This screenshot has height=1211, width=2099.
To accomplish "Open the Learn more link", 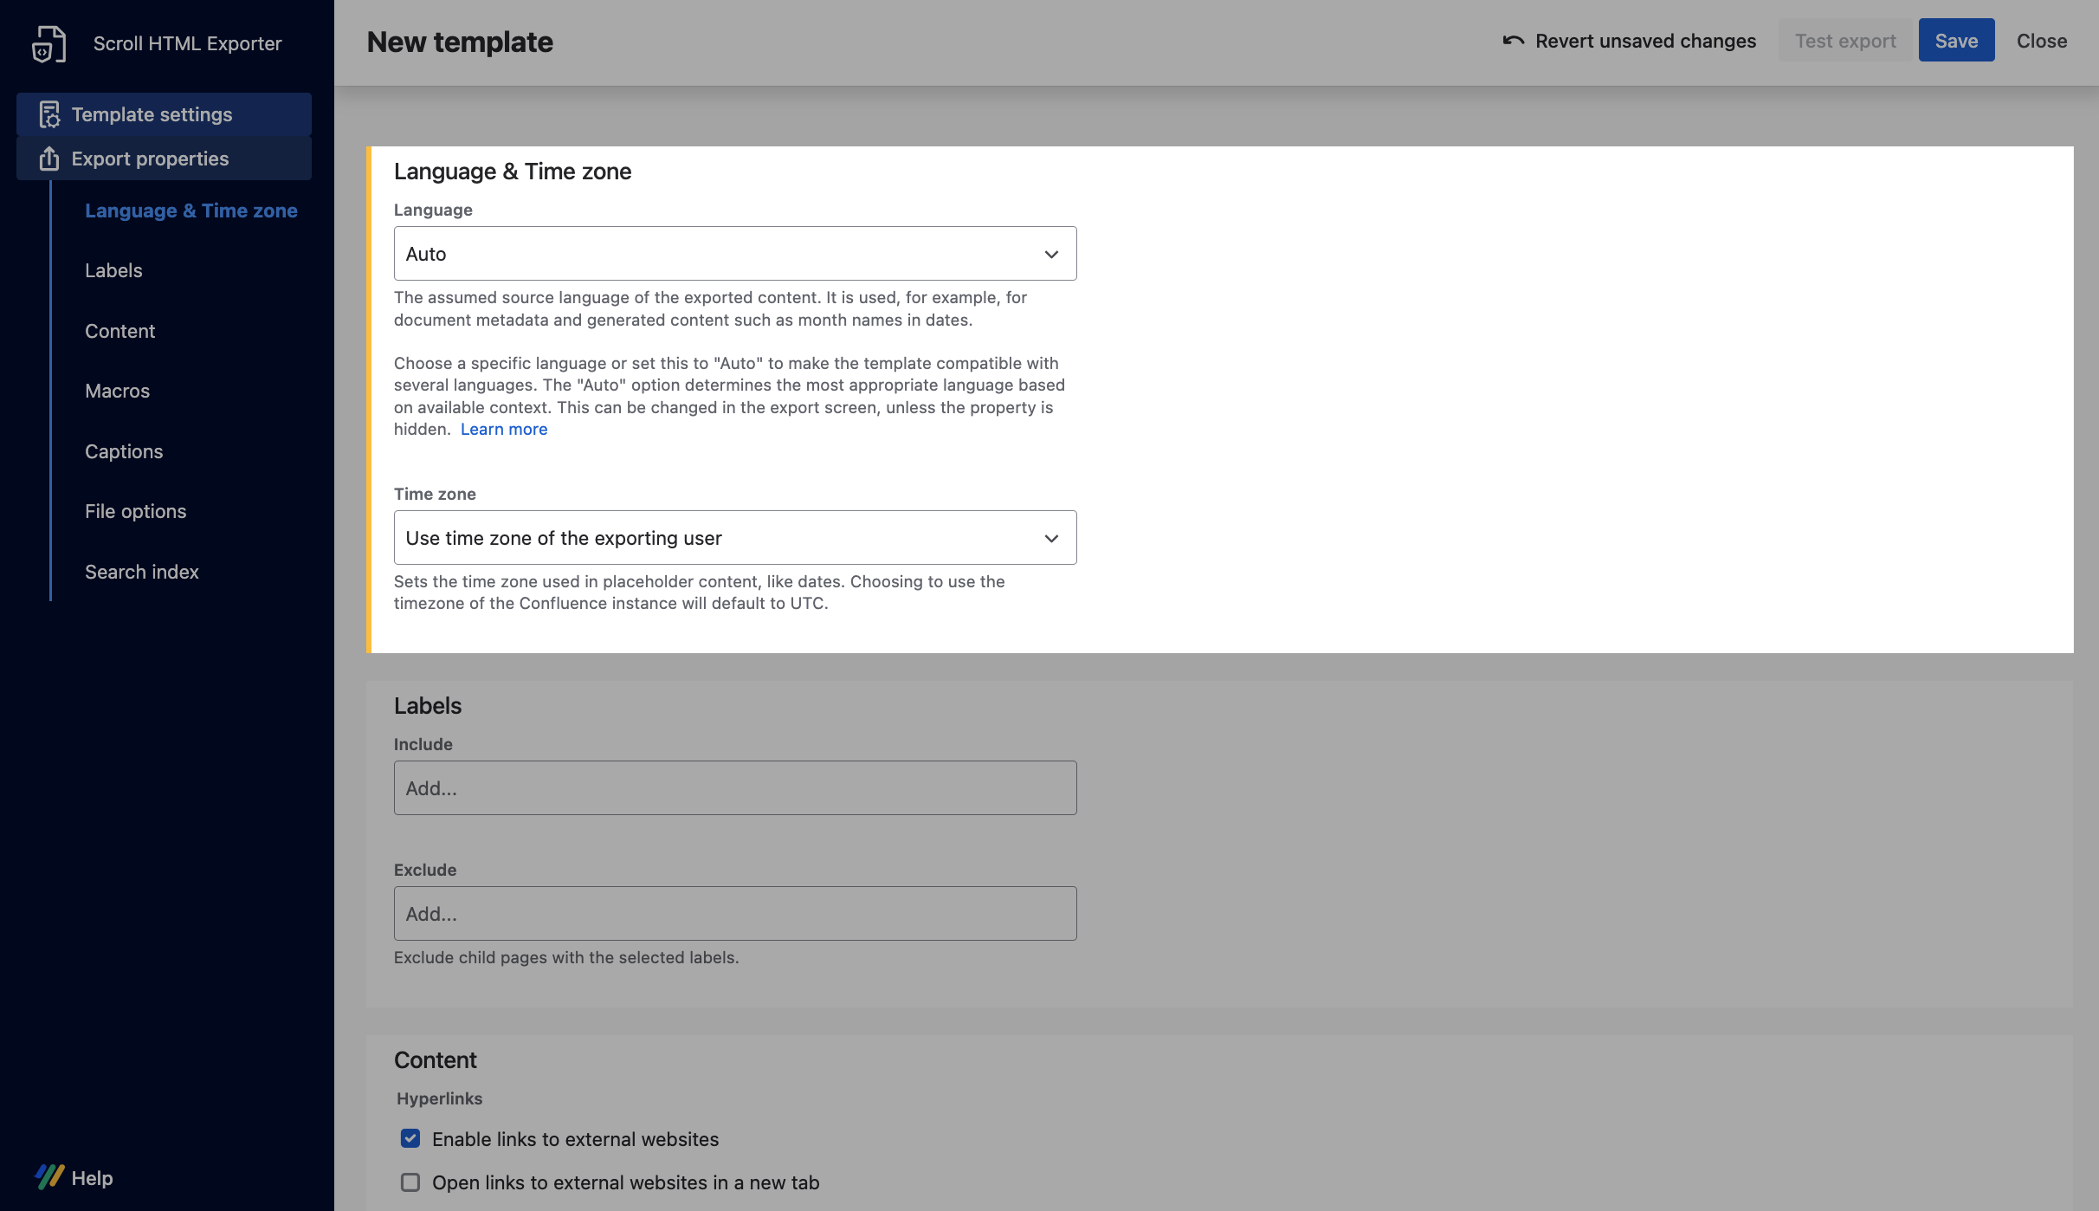I will pos(504,429).
